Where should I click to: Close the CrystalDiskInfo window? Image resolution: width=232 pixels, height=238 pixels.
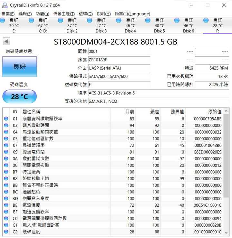coord(224,5)
